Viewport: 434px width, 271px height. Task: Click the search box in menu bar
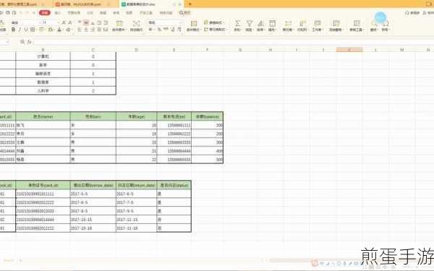pos(184,13)
